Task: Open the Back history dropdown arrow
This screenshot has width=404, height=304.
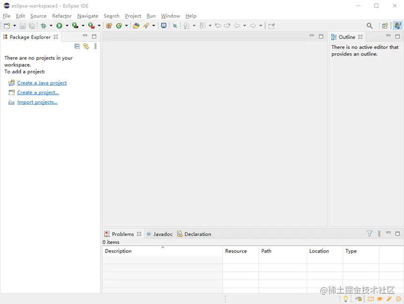Action: tap(245, 26)
